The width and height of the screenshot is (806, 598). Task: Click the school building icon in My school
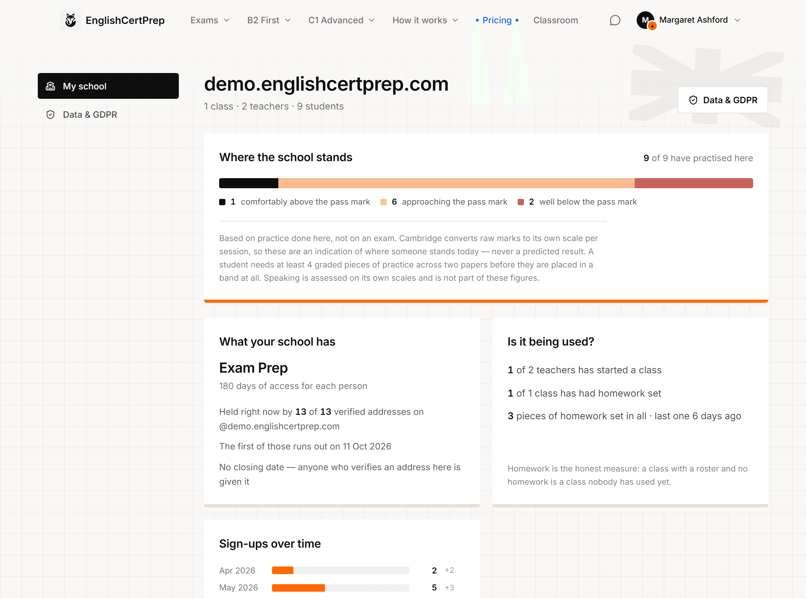[x=51, y=86]
